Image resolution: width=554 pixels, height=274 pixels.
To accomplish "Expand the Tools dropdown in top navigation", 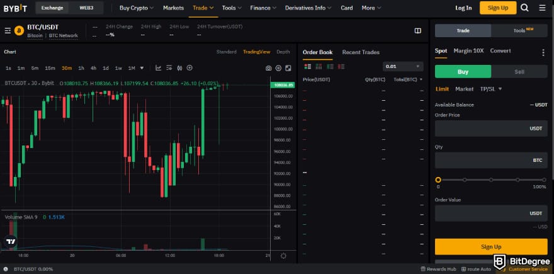I will 232,8.
